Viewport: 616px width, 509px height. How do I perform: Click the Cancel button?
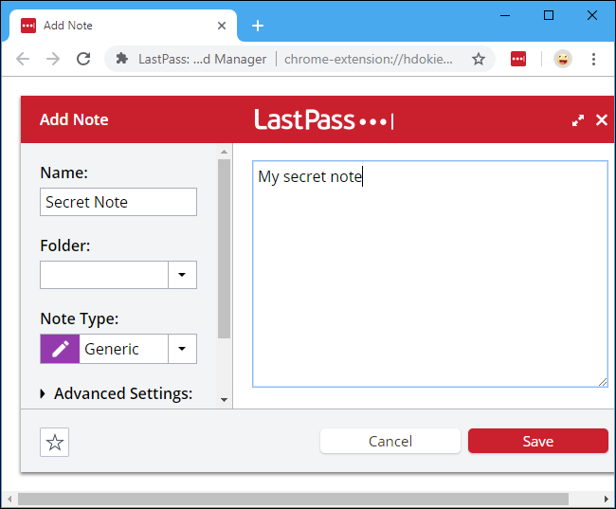click(x=390, y=441)
